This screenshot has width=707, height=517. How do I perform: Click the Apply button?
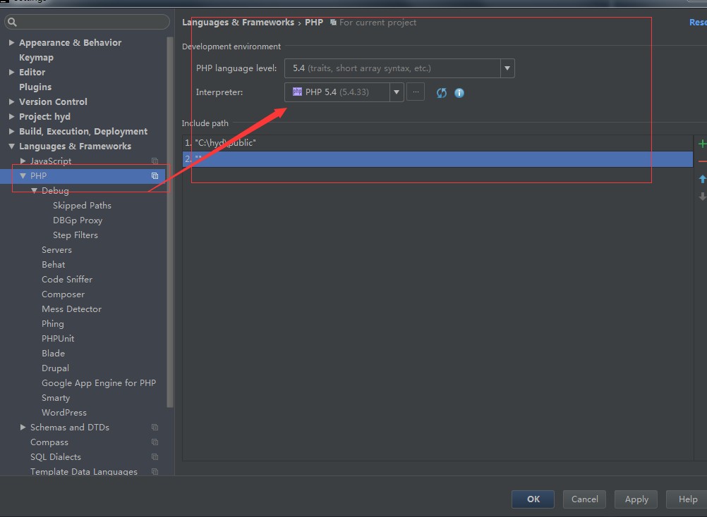pyautogui.click(x=636, y=499)
